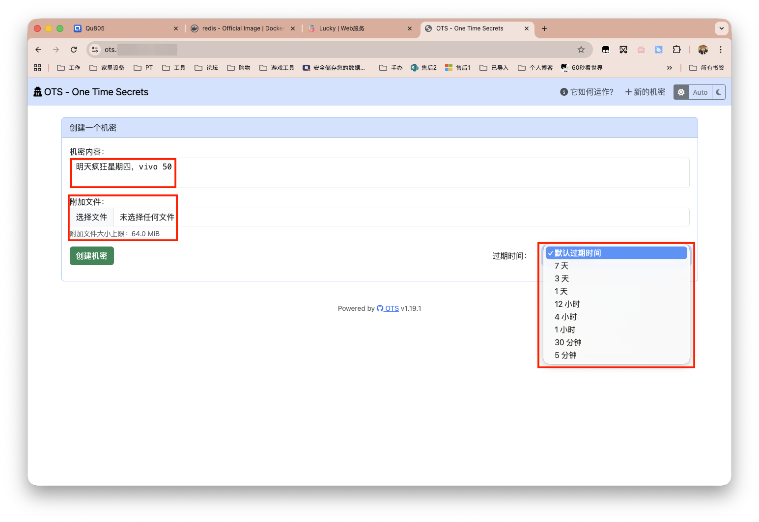This screenshot has width=759, height=522.
Task: Open 它如何运作? in the navbar
Action: coord(587,92)
